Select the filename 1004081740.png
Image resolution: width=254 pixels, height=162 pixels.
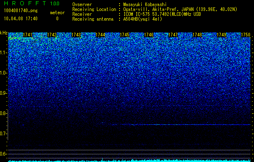click(21, 11)
